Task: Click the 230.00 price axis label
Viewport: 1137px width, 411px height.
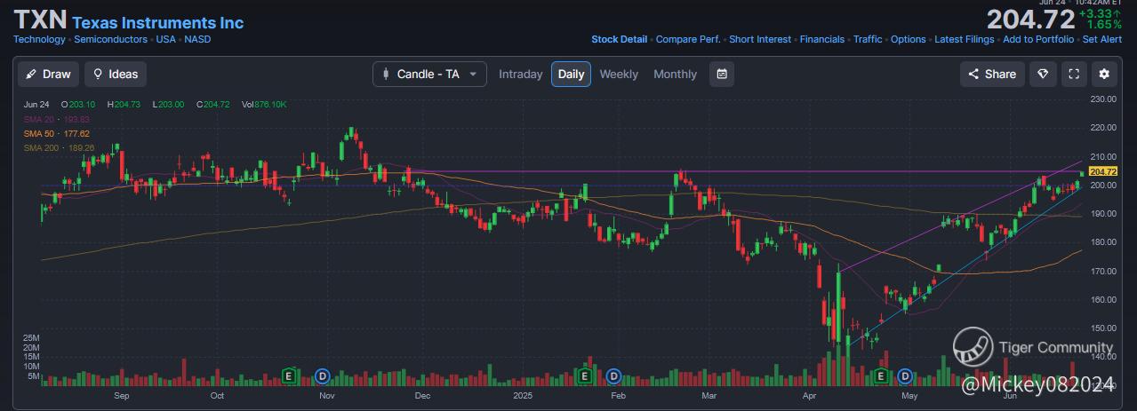Action: click(1103, 99)
